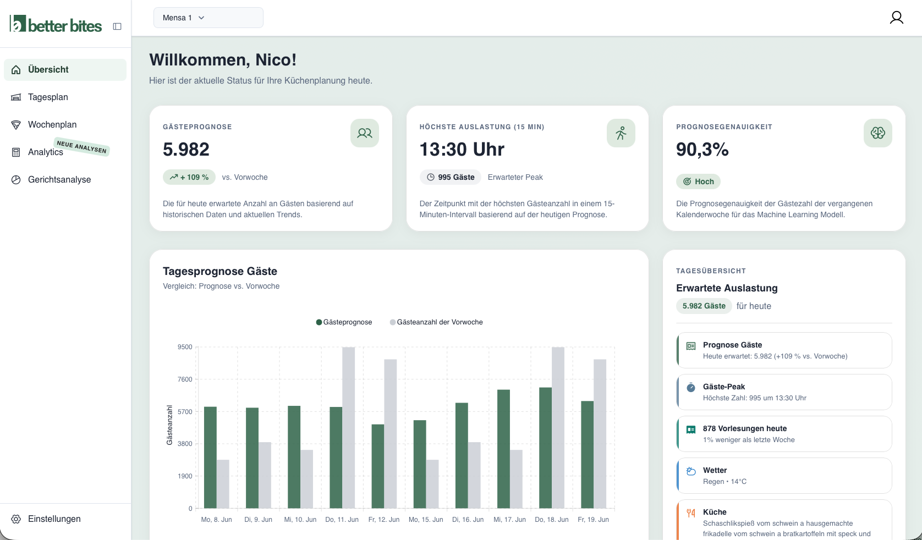Click the Vorlesungen presentation icon

click(x=691, y=429)
